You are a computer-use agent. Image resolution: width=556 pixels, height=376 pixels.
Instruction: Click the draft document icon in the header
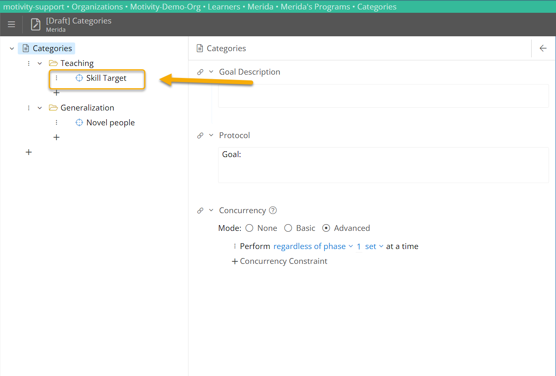pos(35,24)
